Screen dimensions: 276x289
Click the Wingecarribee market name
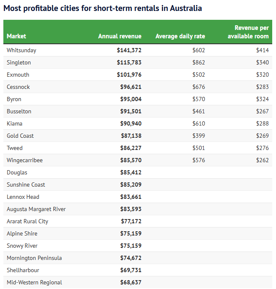coord(25,160)
